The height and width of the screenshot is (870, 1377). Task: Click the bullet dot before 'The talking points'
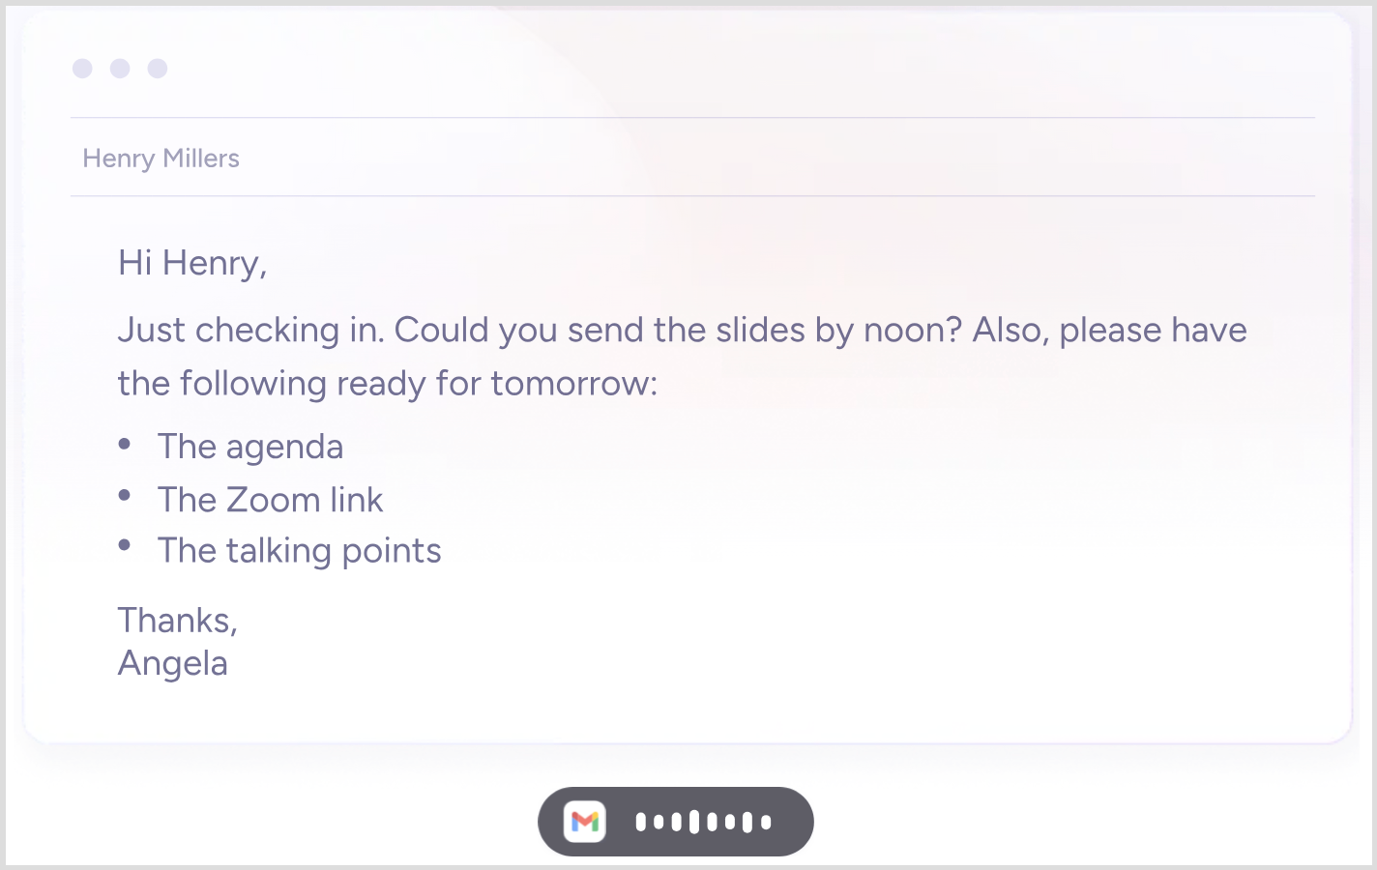click(x=125, y=545)
